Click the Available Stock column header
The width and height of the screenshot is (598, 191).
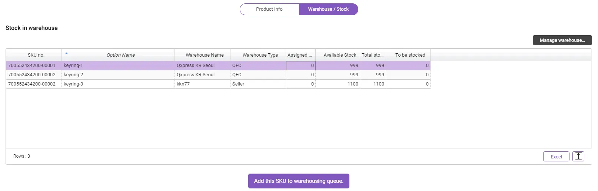(x=339, y=55)
